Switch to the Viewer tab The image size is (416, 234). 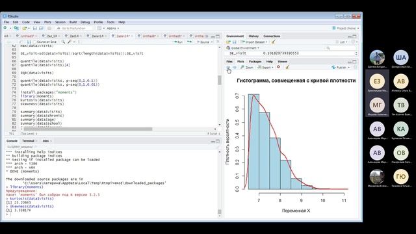[282, 62]
